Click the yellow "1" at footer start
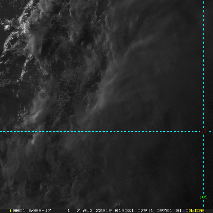213x213 pixels. coord(10,211)
